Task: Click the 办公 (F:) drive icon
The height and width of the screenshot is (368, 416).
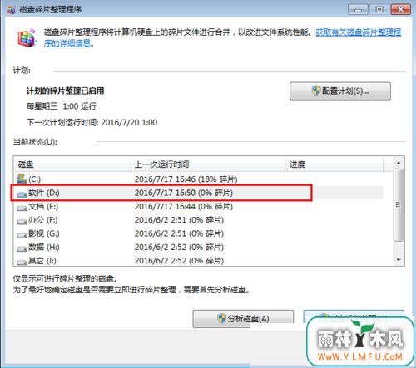Action: click(x=22, y=222)
